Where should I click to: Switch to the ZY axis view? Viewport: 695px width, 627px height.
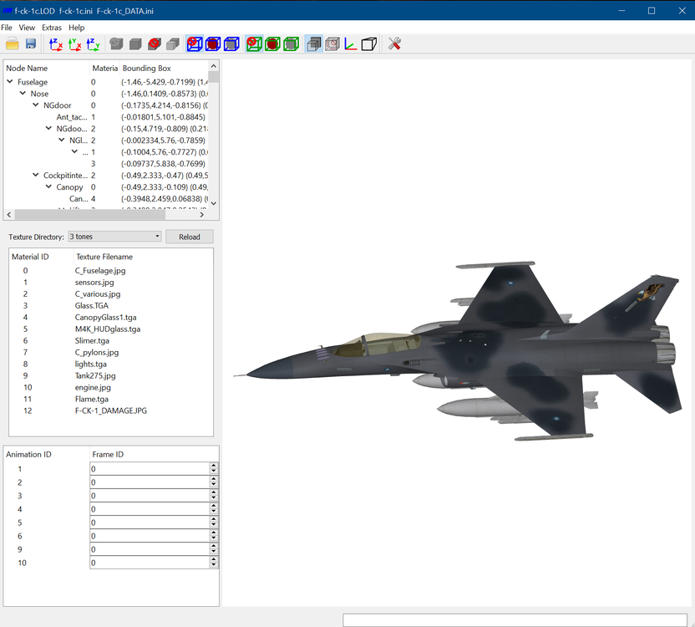93,44
